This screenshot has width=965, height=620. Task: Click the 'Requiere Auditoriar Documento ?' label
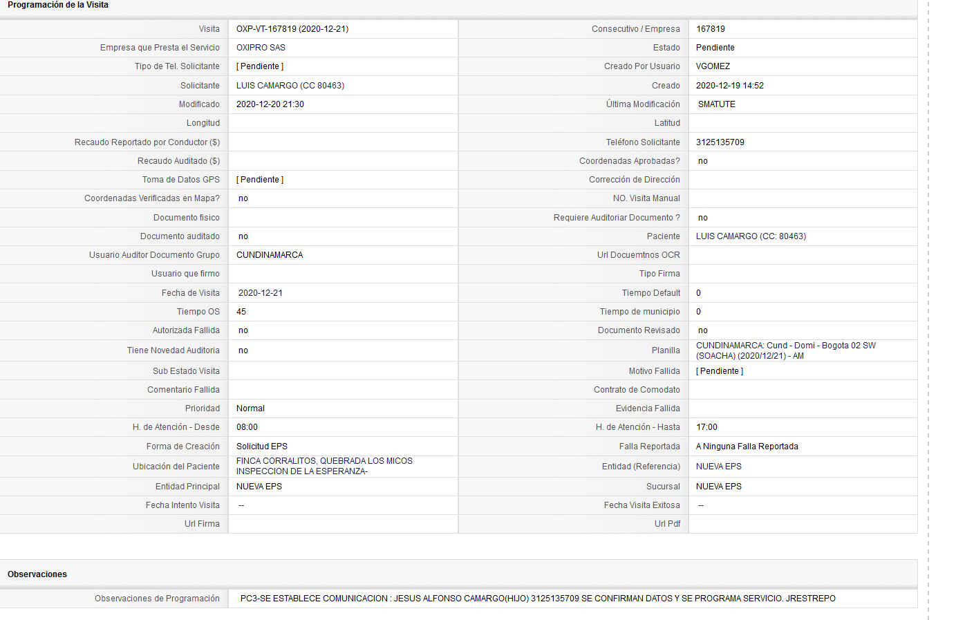pyautogui.click(x=617, y=218)
